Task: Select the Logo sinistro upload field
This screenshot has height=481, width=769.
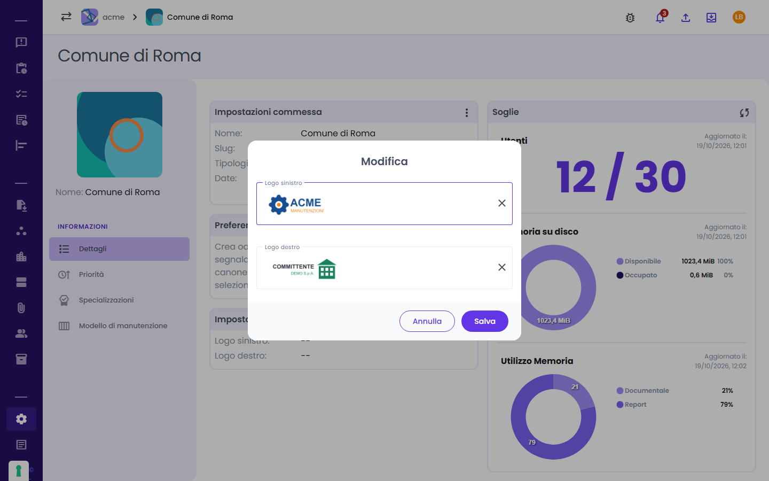Action: pos(384,204)
